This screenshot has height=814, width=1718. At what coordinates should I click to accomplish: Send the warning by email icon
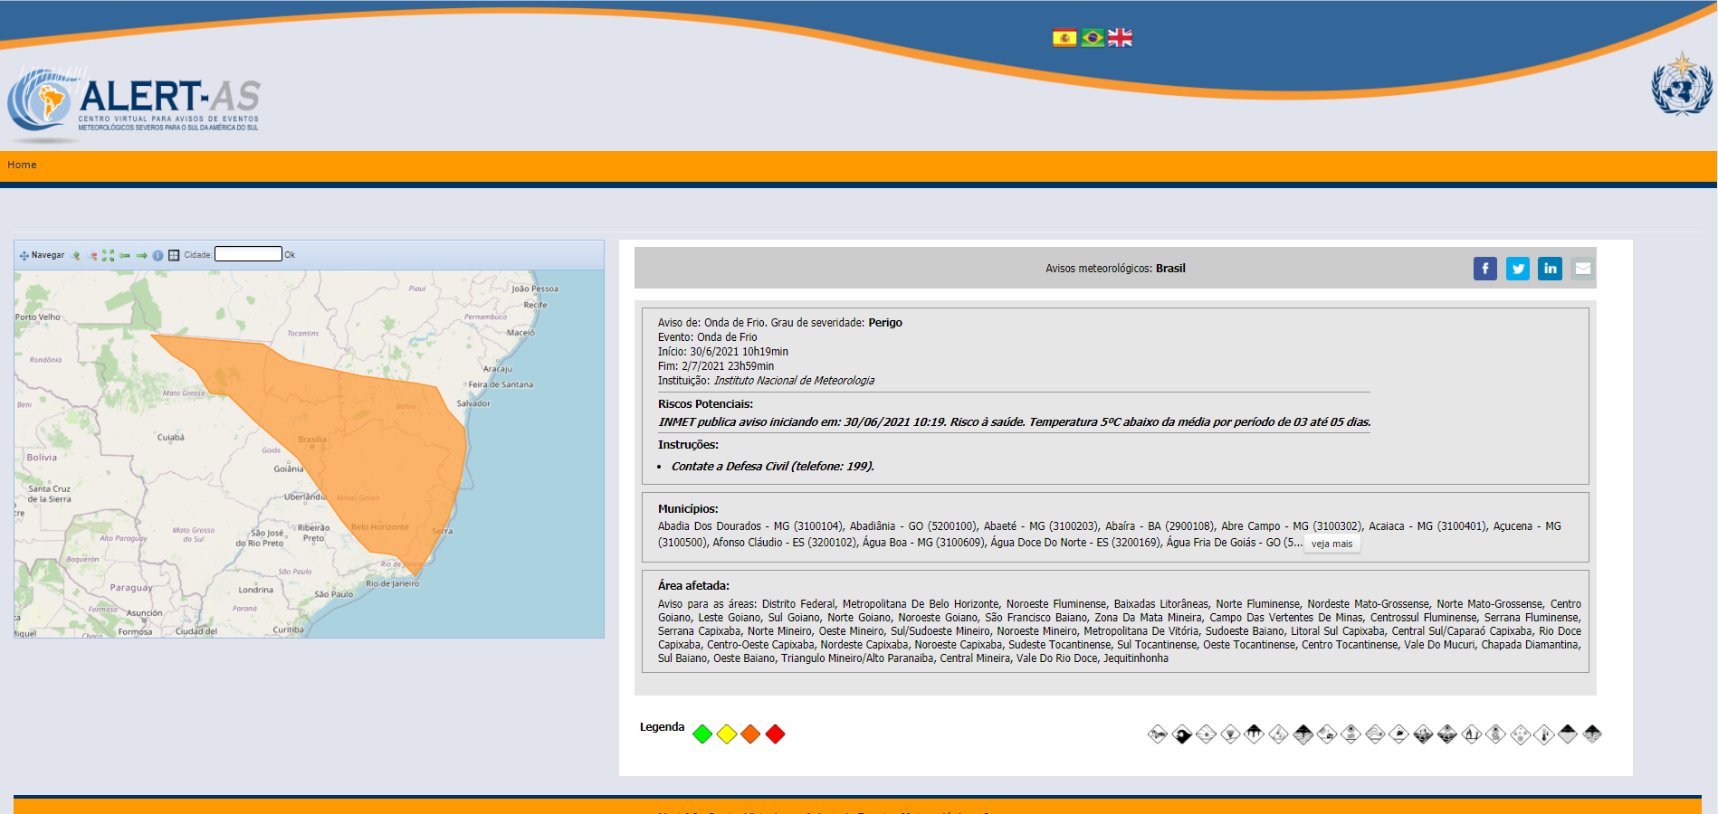point(1582,269)
